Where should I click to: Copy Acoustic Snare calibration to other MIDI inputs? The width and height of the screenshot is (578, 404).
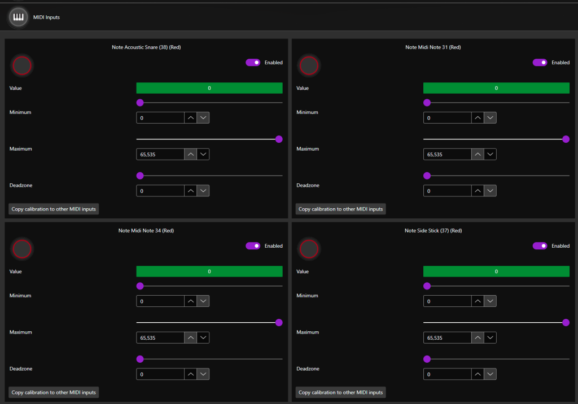point(54,209)
